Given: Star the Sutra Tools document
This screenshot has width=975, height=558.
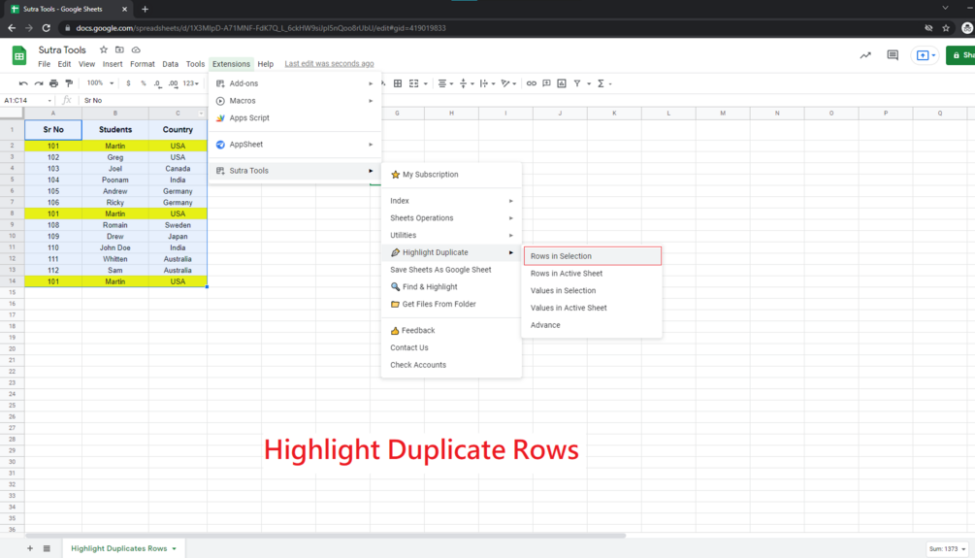Looking at the screenshot, I should point(104,49).
